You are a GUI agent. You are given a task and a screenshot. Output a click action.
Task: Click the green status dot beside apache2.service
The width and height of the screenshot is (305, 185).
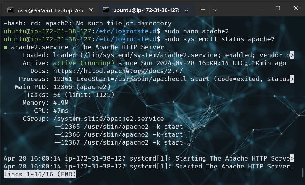pyautogui.click(x=5, y=47)
